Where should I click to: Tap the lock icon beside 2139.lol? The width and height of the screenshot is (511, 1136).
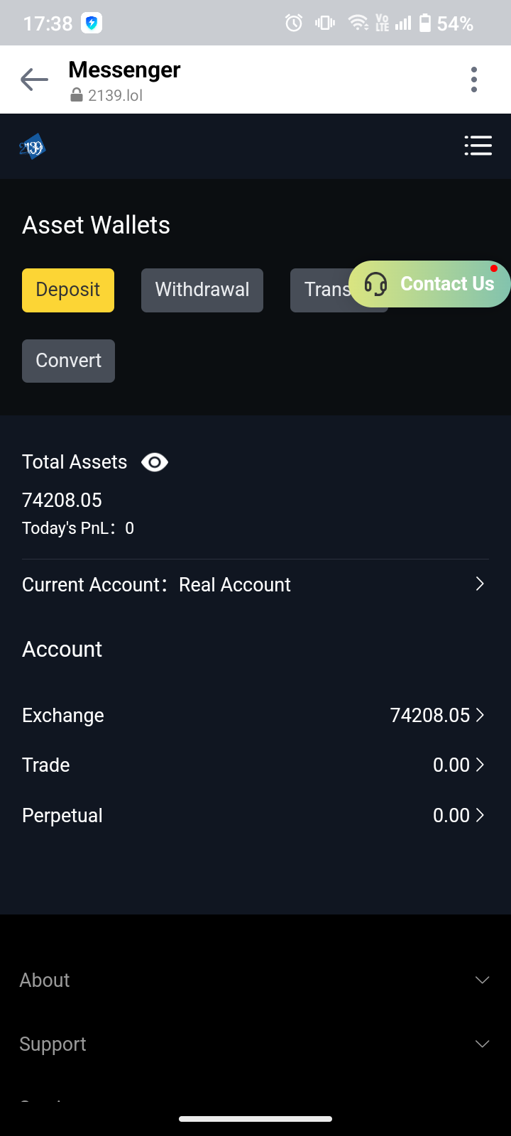77,95
